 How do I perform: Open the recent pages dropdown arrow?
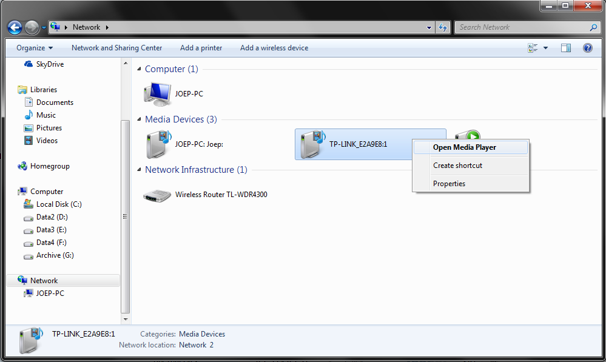[x=44, y=28]
